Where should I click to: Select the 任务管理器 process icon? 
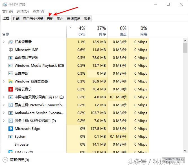(x=11, y=42)
